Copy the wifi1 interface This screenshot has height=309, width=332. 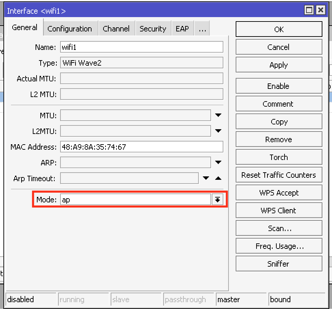click(279, 121)
